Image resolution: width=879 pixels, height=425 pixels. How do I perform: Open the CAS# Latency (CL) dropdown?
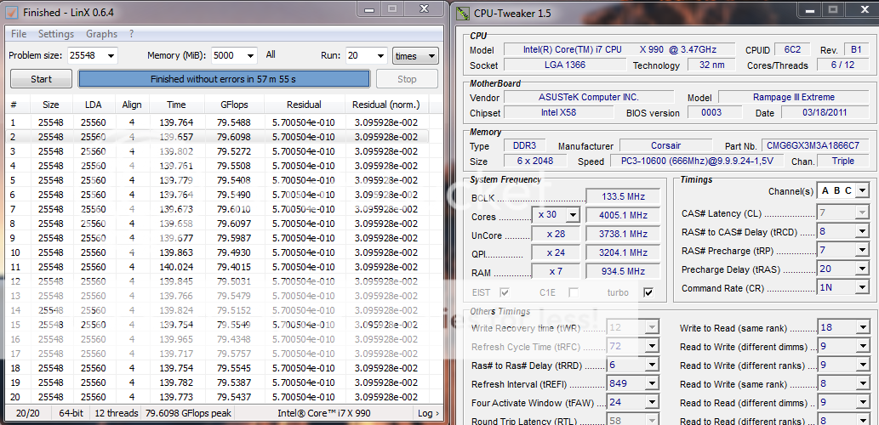862,213
